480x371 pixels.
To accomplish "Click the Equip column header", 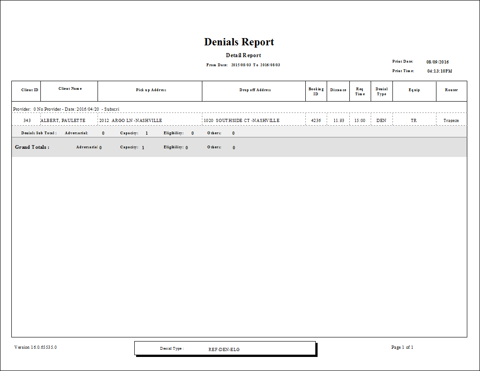I will 414,90.
